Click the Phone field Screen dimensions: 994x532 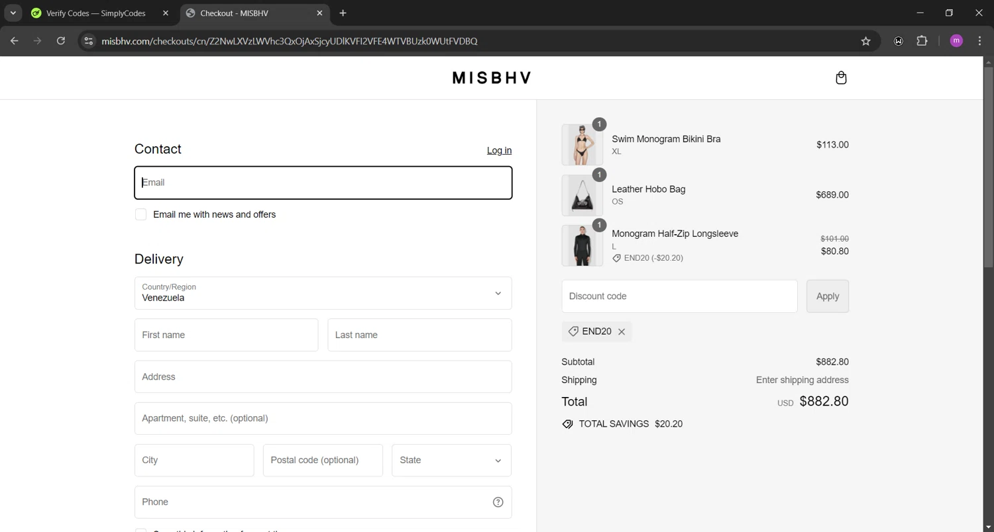click(323, 502)
